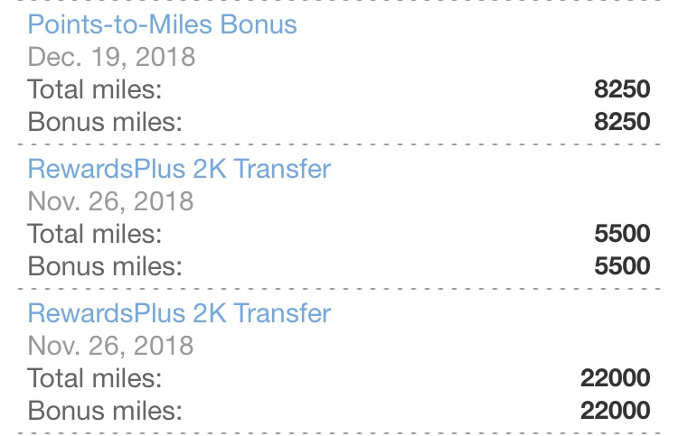Select the Nov. 26, 2018 date above 22000 miles

[x=110, y=347]
